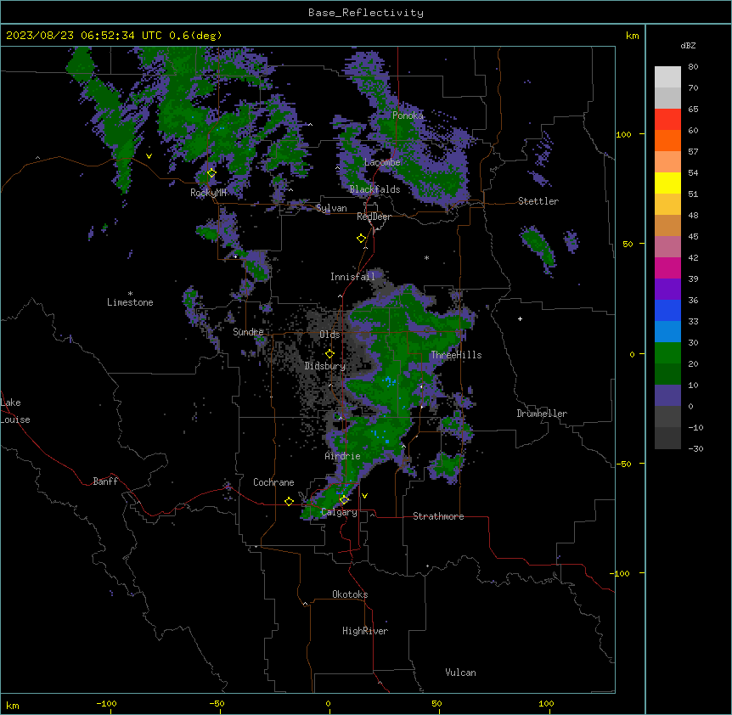Click the Vulcan label
Viewport: 732px width, 715px height.
pos(460,673)
